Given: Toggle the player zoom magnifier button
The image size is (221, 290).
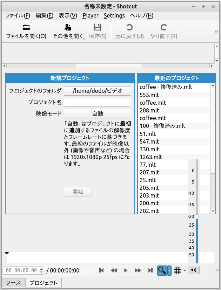Looking at the screenshot, I should tap(162, 270).
